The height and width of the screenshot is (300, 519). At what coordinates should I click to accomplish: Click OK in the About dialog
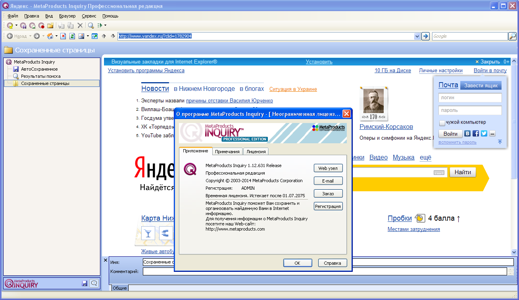pyautogui.click(x=298, y=263)
